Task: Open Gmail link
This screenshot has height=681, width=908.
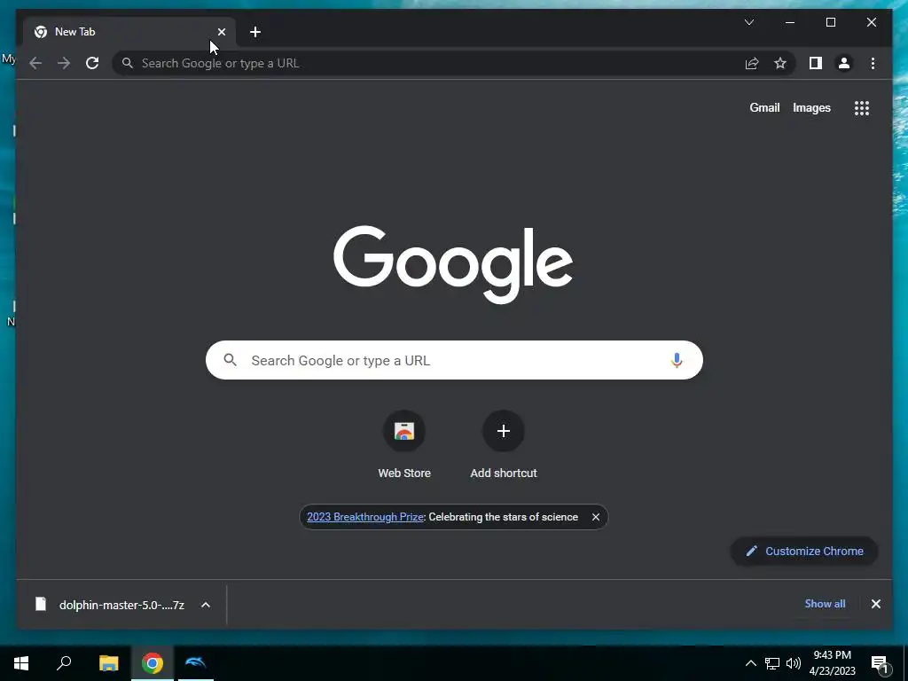Action: click(x=764, y=107)
